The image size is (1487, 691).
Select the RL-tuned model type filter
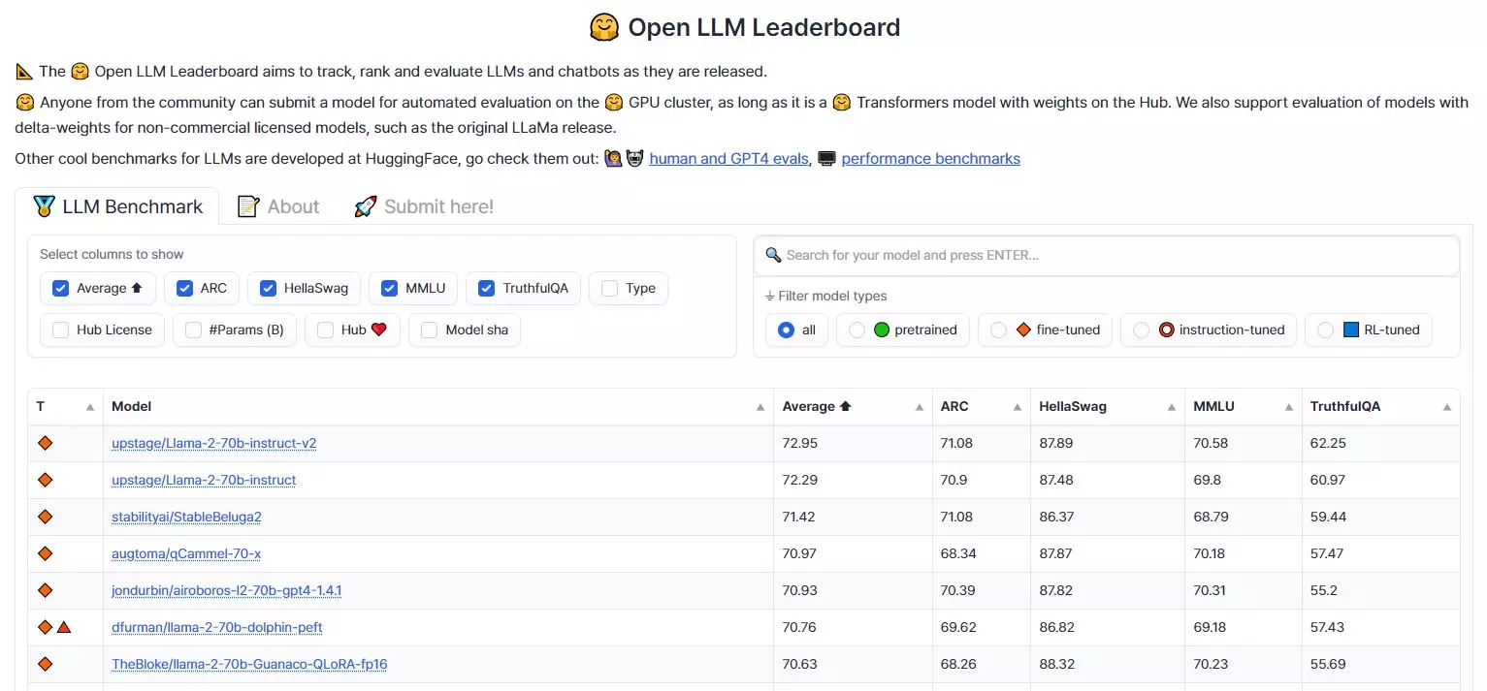(1325, 330)
